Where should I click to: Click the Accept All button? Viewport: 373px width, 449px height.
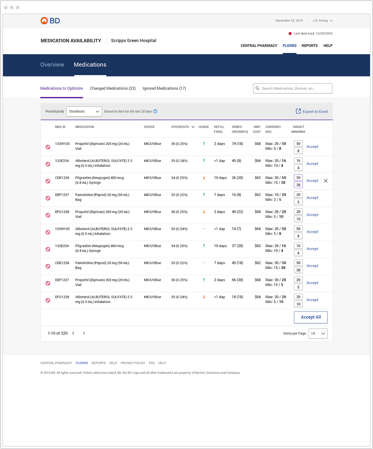(x=311, y=317)
